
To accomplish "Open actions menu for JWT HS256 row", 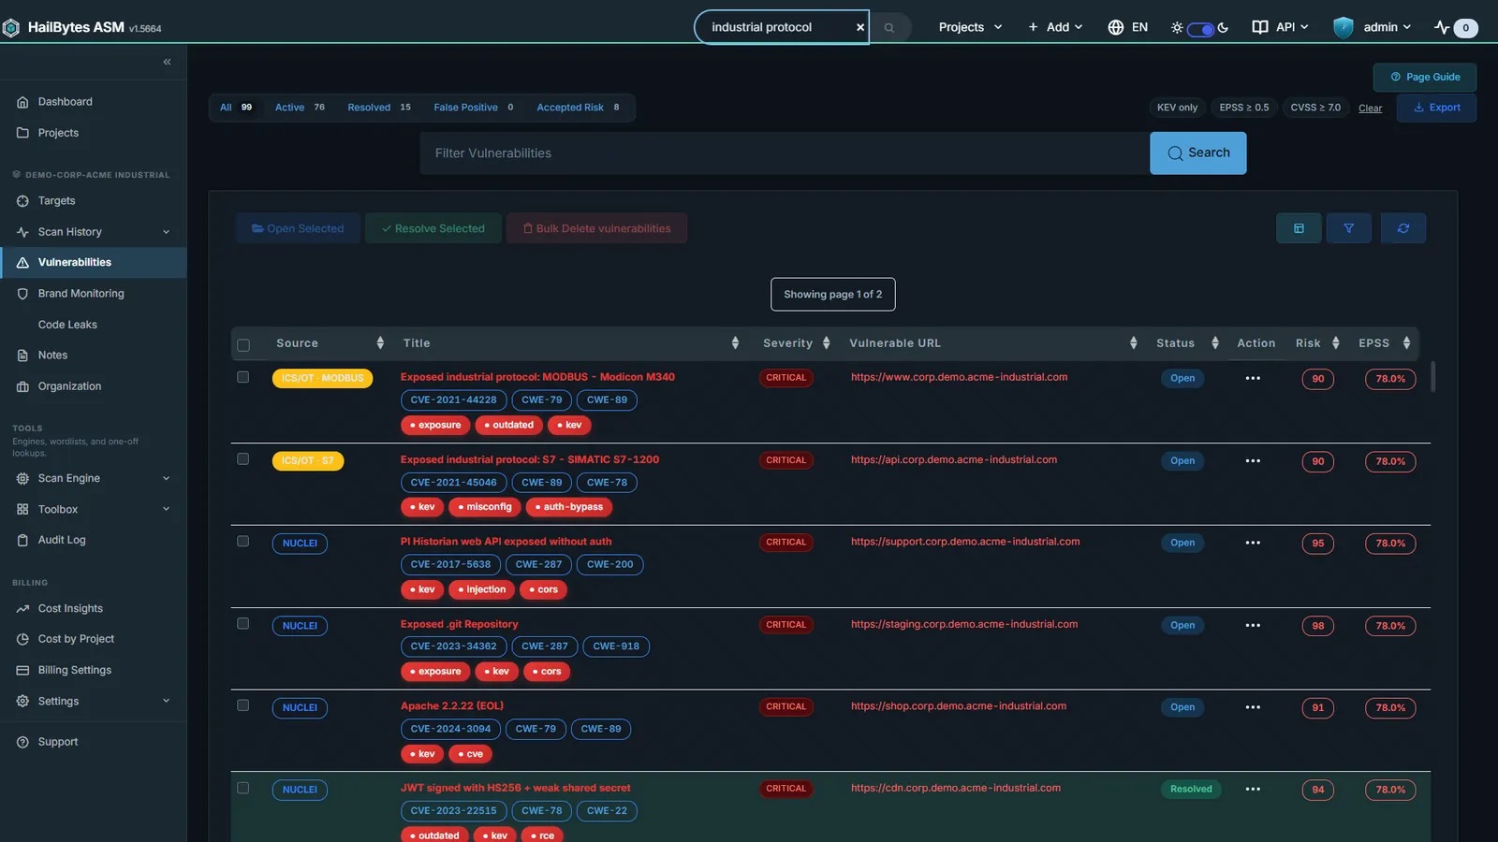I will coord(1253,789).
